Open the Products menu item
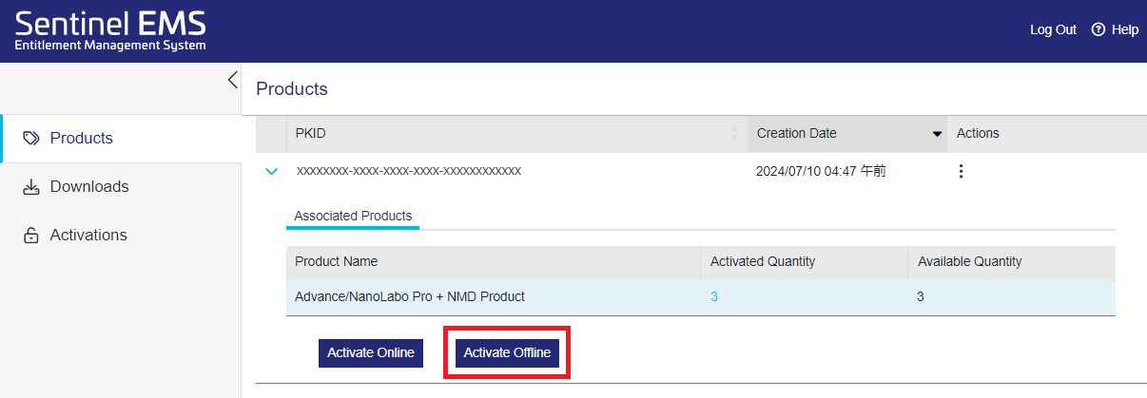 (x=121, y=139)
